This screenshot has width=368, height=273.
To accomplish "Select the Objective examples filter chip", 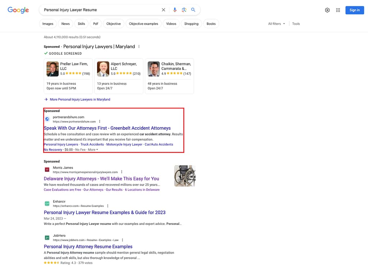I will (x=143, y=24).
